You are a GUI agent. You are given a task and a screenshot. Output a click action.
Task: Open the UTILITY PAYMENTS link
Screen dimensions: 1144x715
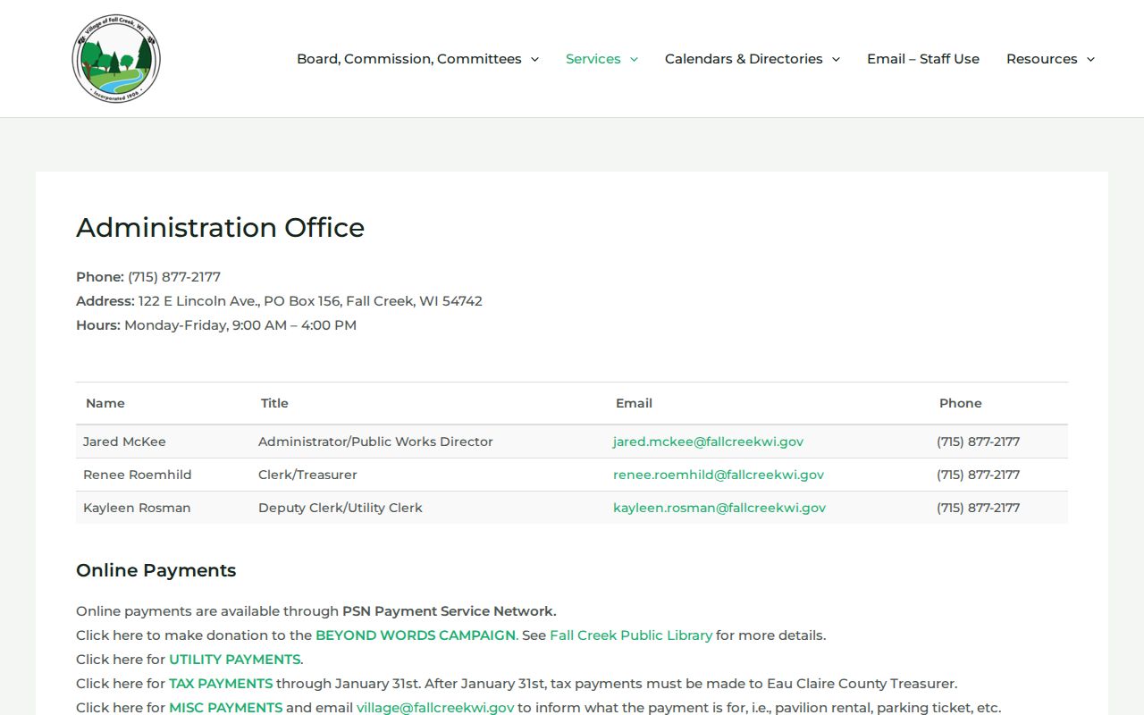point(235,660)
